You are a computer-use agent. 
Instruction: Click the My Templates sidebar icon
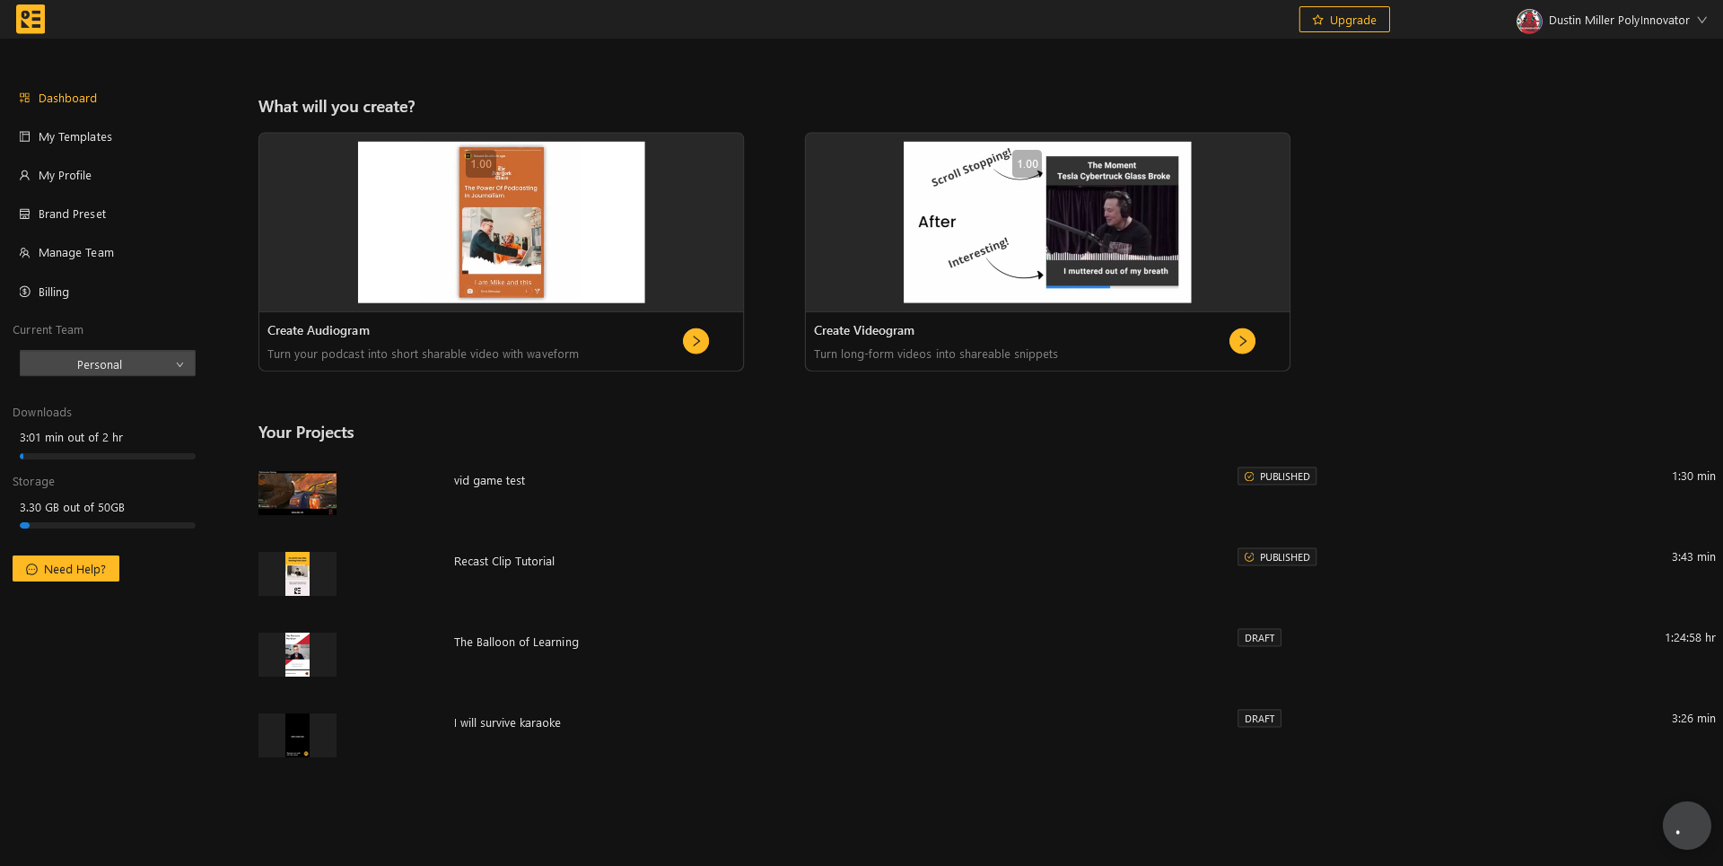coord(25,136)
